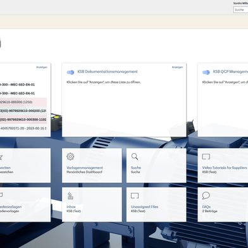This screenshot has width=248, height=248.
Task: Click the Suche magnifier icon tile
Action: click(x=135, y=156)
